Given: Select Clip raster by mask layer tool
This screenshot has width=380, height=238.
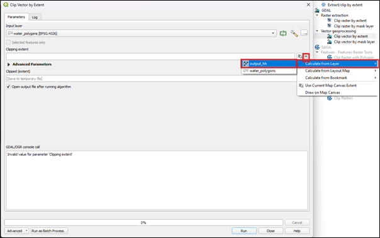Looking at the screenshot, I should coord(354,26).
